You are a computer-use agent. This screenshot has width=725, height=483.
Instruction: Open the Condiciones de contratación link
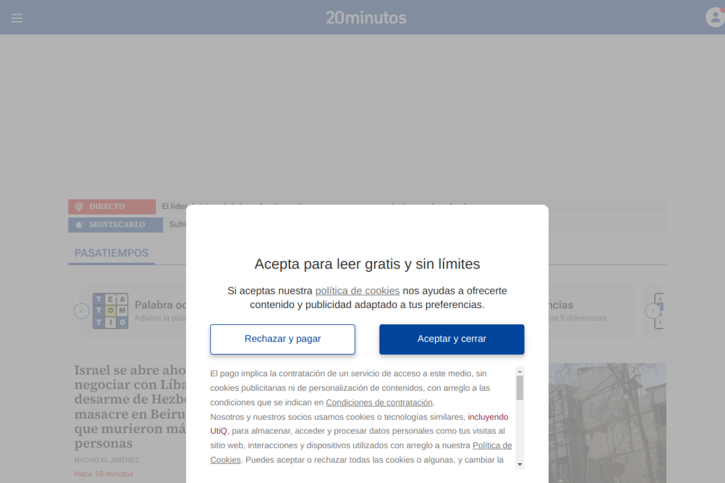(379, 403)
